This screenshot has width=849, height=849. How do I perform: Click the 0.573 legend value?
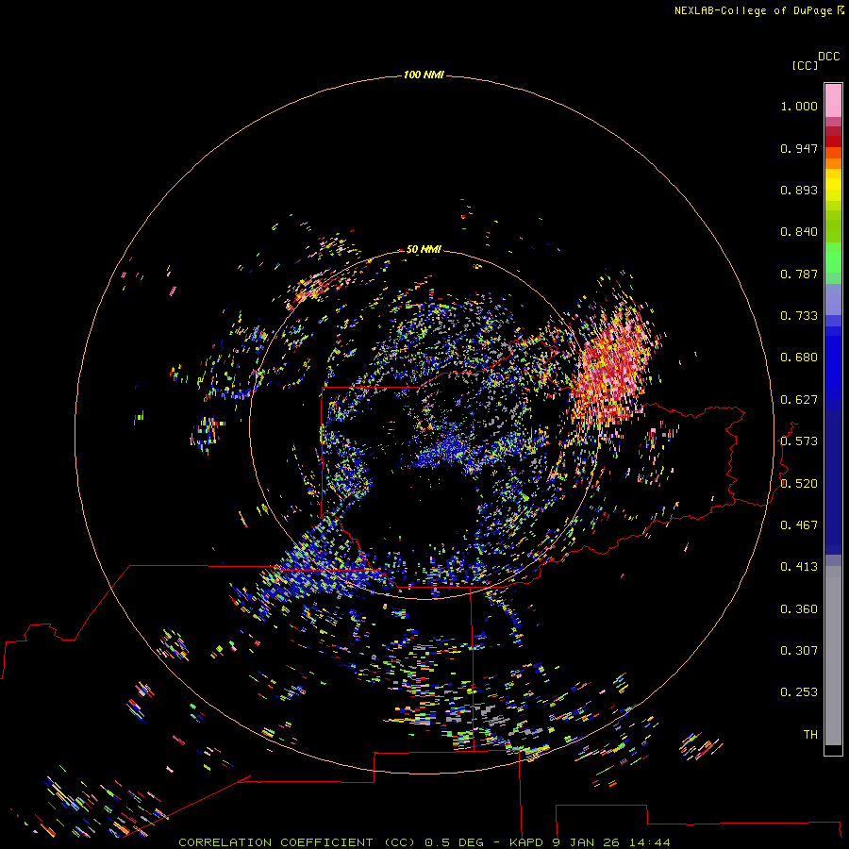(799, 441)
